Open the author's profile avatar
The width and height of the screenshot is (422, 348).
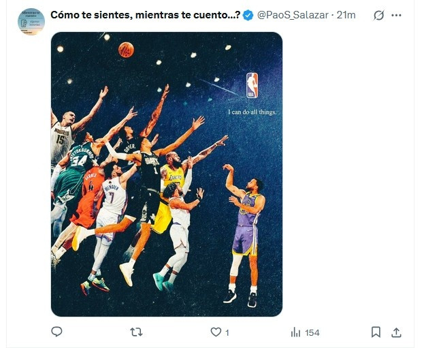(31, 21)
